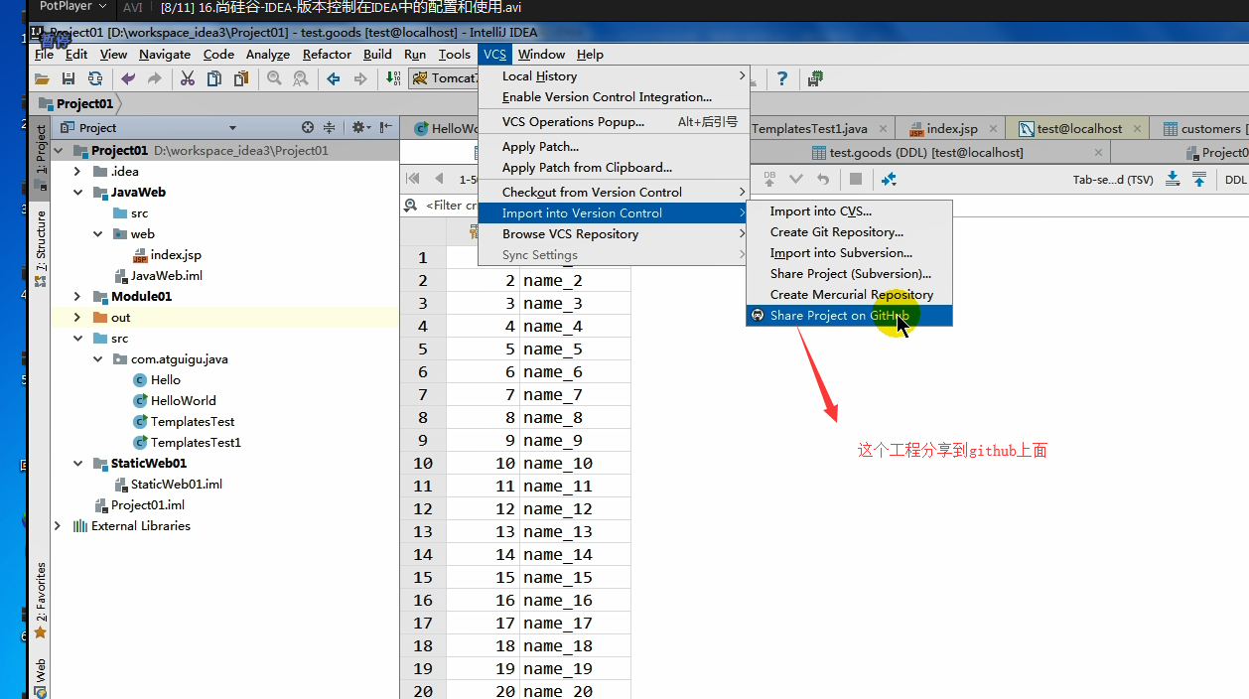Select StaticWeb01.iml file in tree
Screen dimensions: 1249x699
click(176, 485)
